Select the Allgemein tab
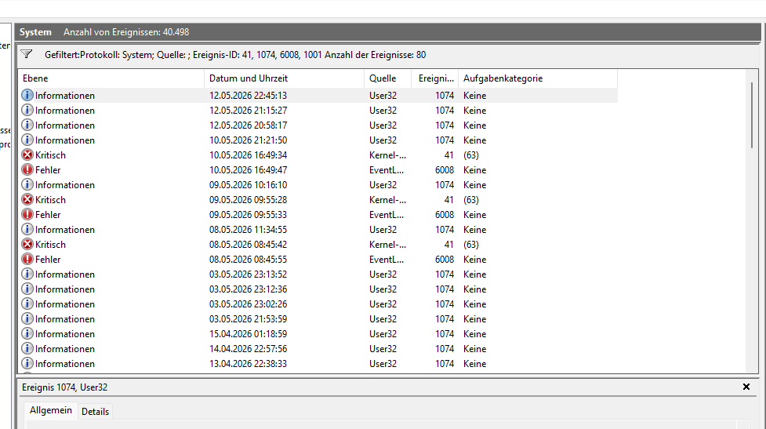 [x=51, y=410]
